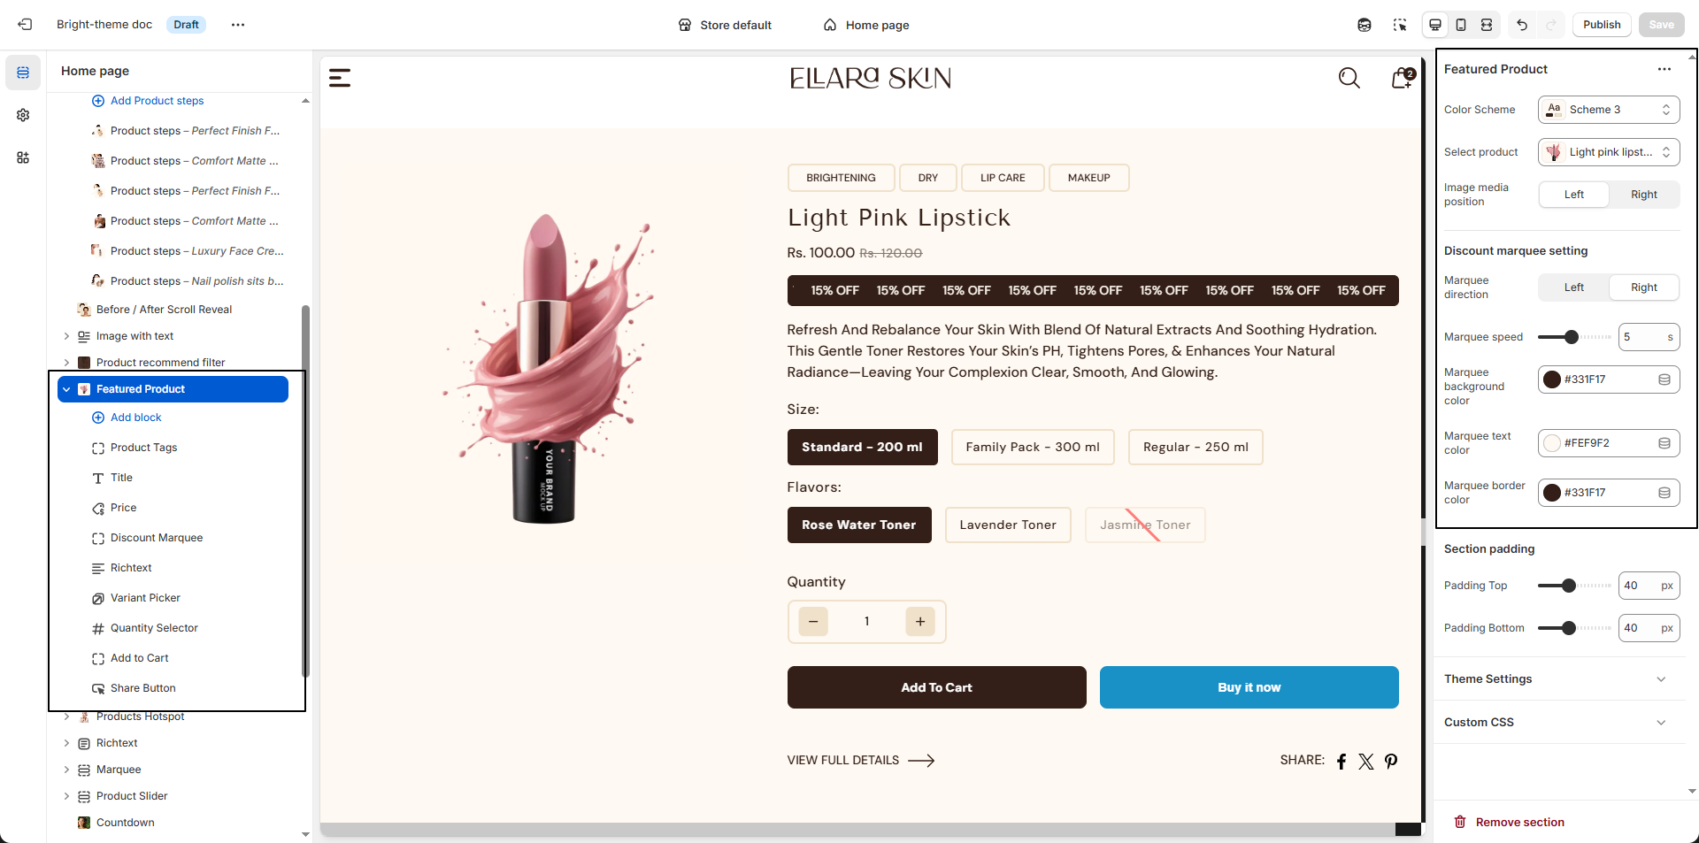Open VIEW FULL DETAILS link
1699x843 pixels.
click(x=861, y=761)
